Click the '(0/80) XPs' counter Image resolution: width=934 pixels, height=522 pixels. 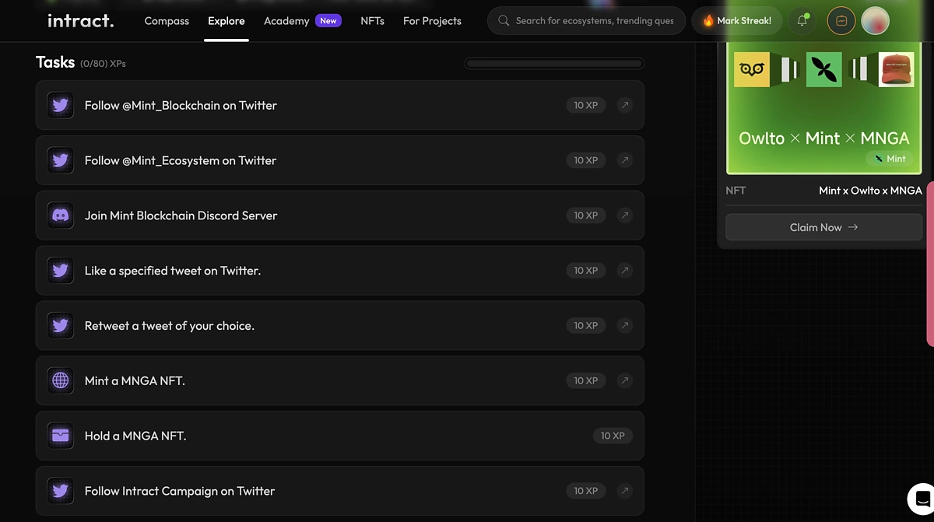pyautogui.click(x=103, y=64)
